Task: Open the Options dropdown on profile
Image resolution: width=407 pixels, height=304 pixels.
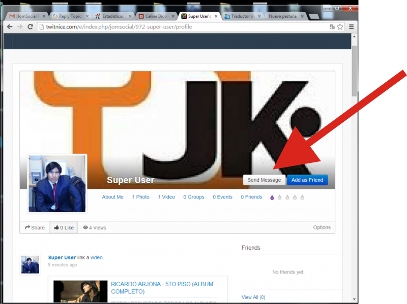Action: click(x=322, y=227)
